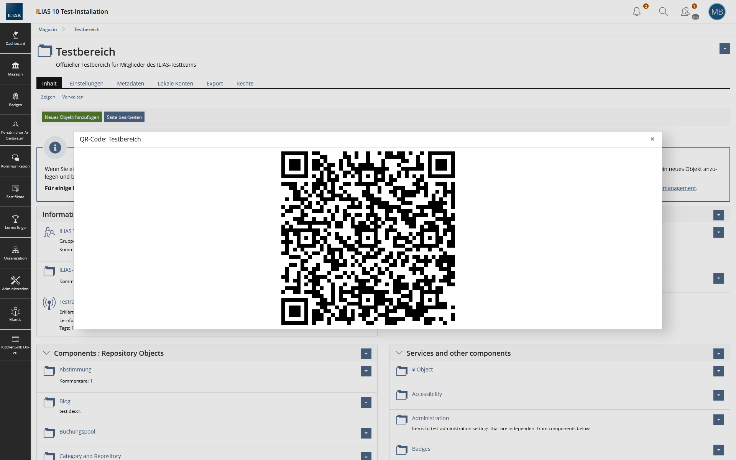Open the Organisation sidebar icon

15,252
